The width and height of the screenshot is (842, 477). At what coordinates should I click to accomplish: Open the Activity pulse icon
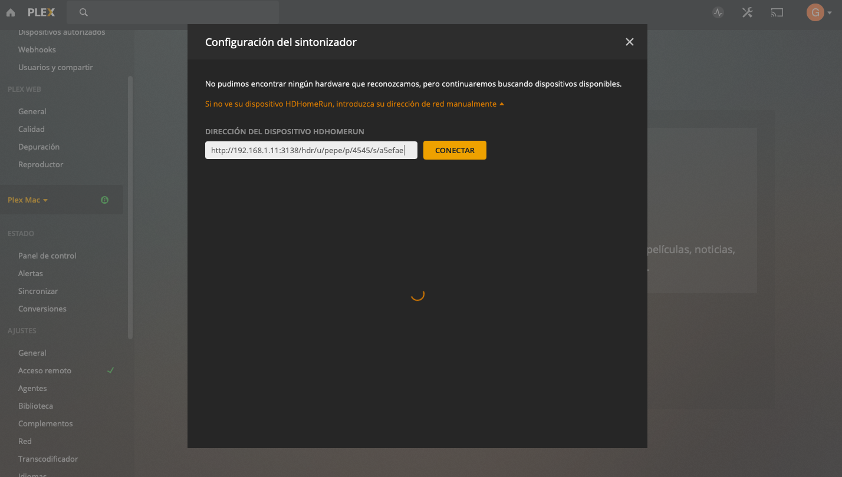pyautogui.click(x=718, y=12)
